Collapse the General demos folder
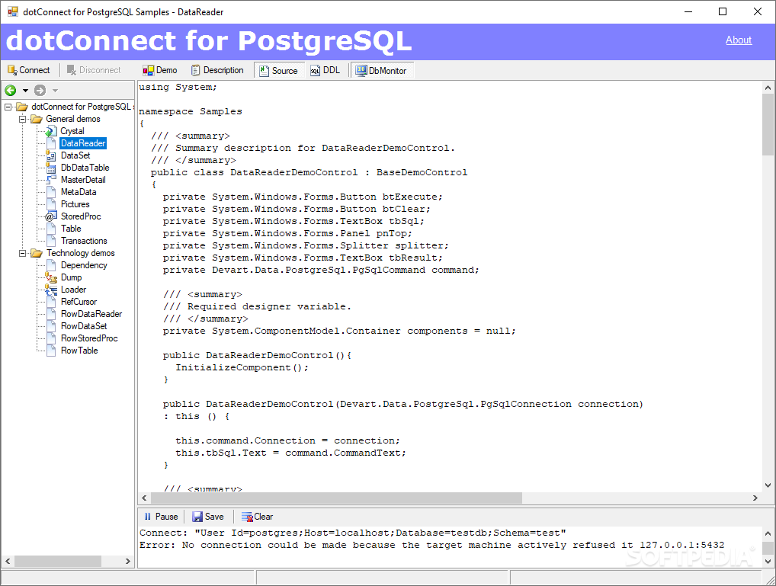The width and height of the screenshot is (776, 586). [x=22, y=120]
